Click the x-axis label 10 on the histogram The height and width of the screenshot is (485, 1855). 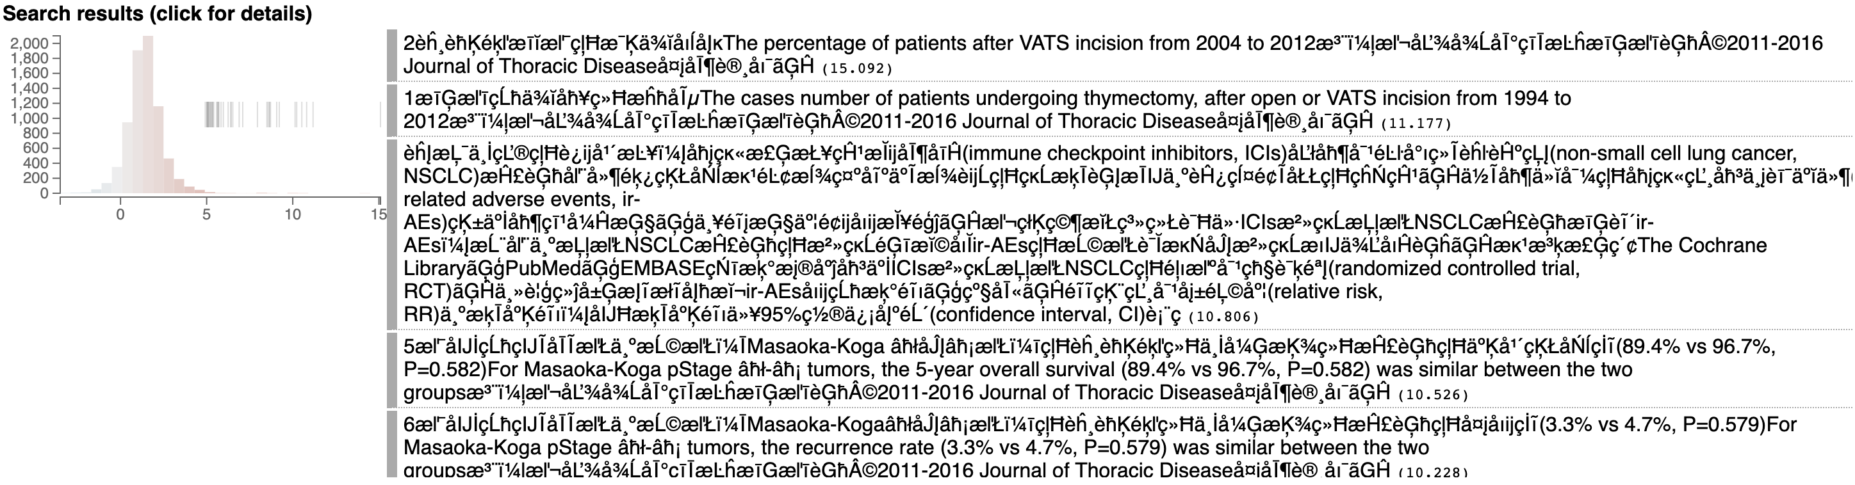[292, 214]
